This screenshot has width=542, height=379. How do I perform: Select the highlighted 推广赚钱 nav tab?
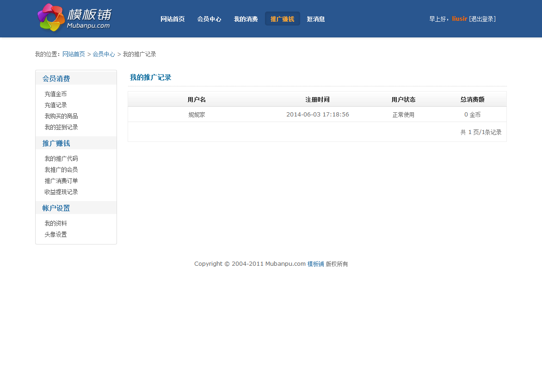pos(282,19)
